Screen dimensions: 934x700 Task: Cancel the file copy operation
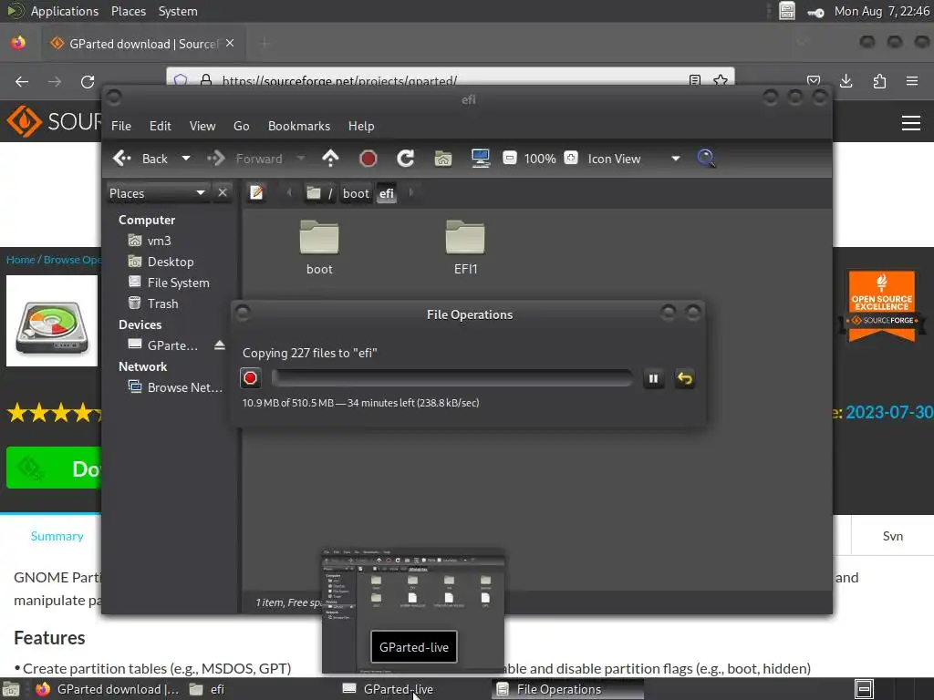pos(250,378)
